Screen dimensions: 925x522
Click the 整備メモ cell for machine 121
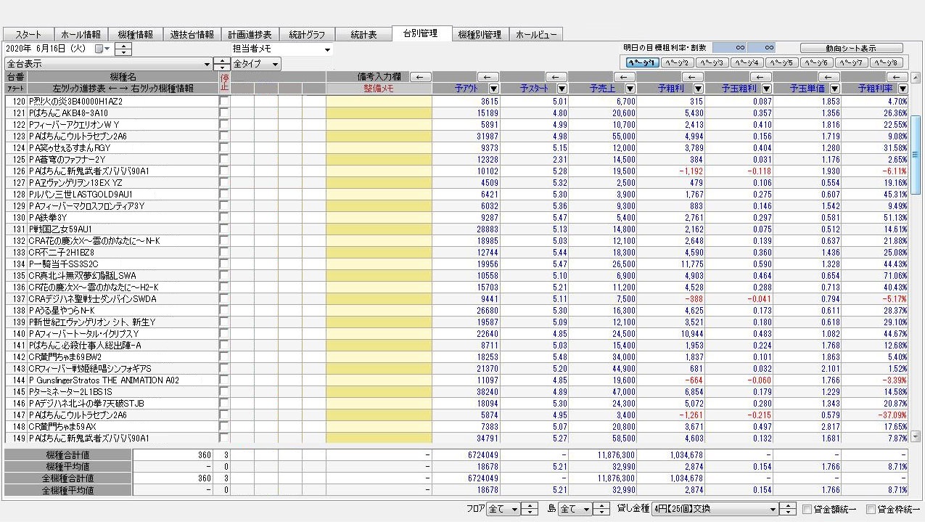click(379, 113)
